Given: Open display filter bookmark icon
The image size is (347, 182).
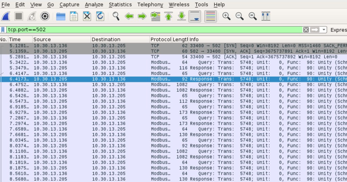Looking at the screenshot, I should coord(3,30).
